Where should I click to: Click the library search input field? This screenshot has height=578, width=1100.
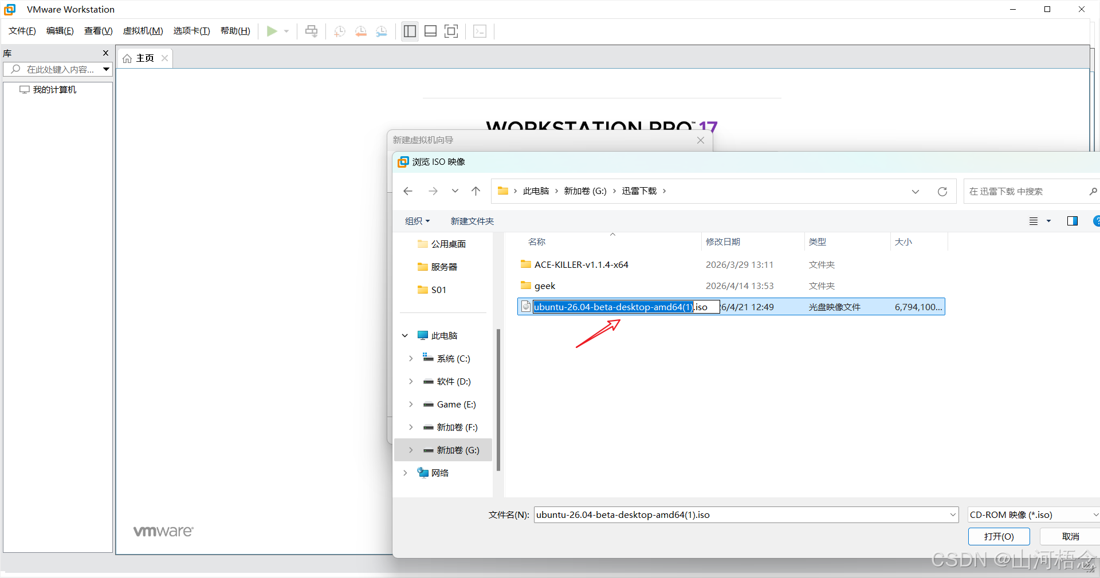click(x=53, y=69)
